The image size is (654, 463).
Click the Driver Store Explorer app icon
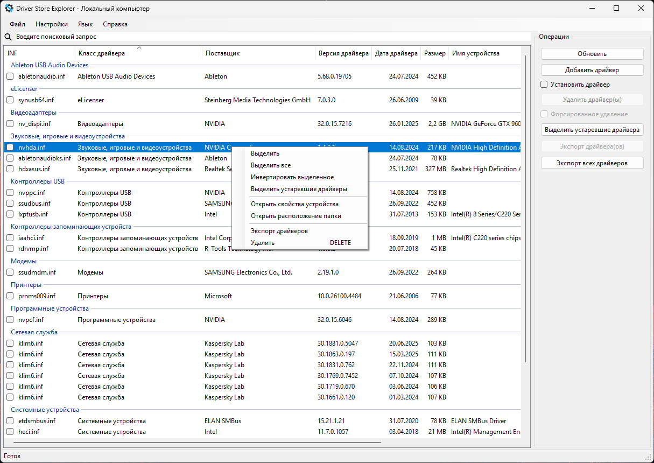(9, 9)
